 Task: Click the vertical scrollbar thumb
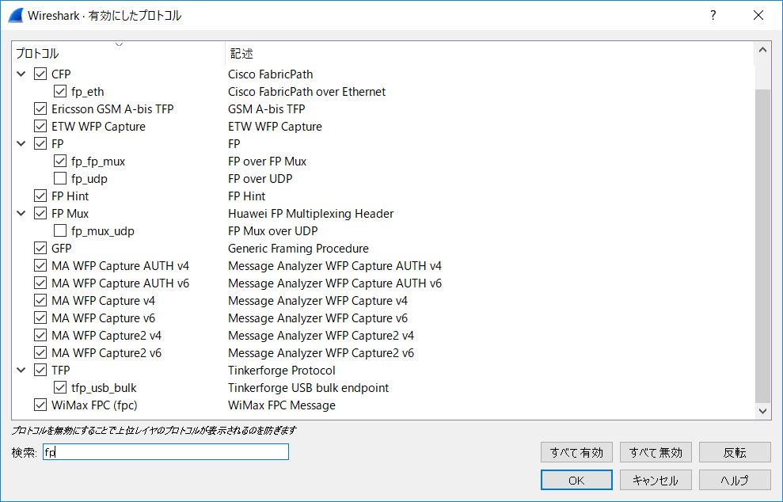pos(762,245)
